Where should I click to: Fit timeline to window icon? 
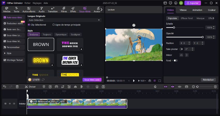(186, 87)
